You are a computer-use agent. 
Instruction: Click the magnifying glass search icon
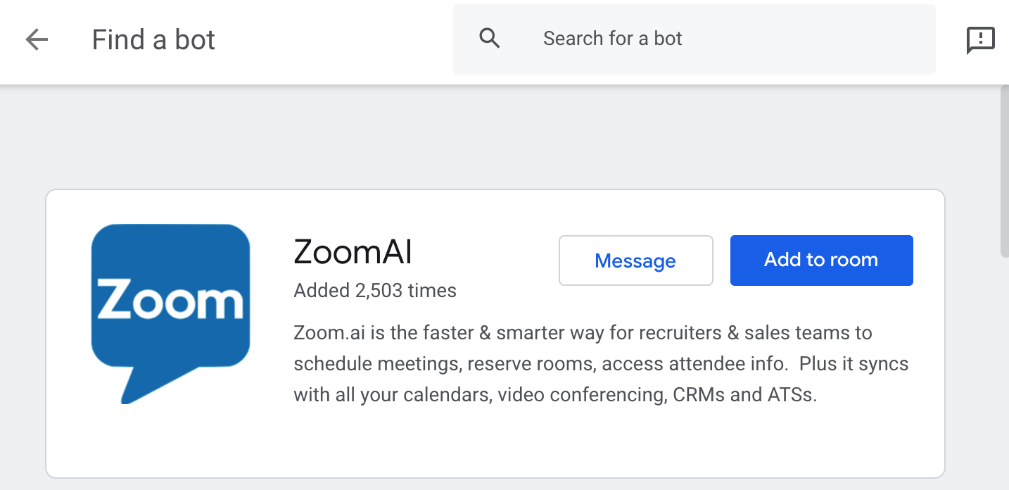pyautogui.click(x=490, y=38)
